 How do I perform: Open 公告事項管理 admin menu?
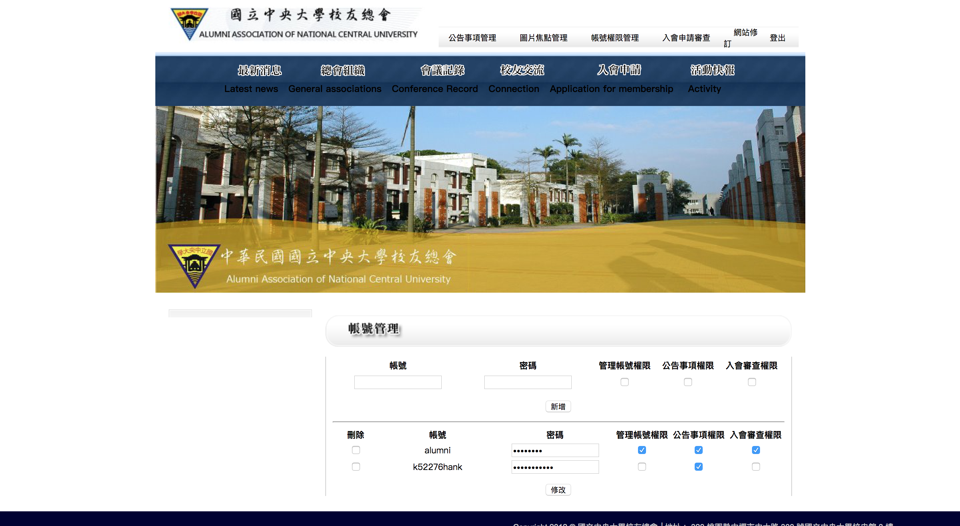[x=472, y=38]
